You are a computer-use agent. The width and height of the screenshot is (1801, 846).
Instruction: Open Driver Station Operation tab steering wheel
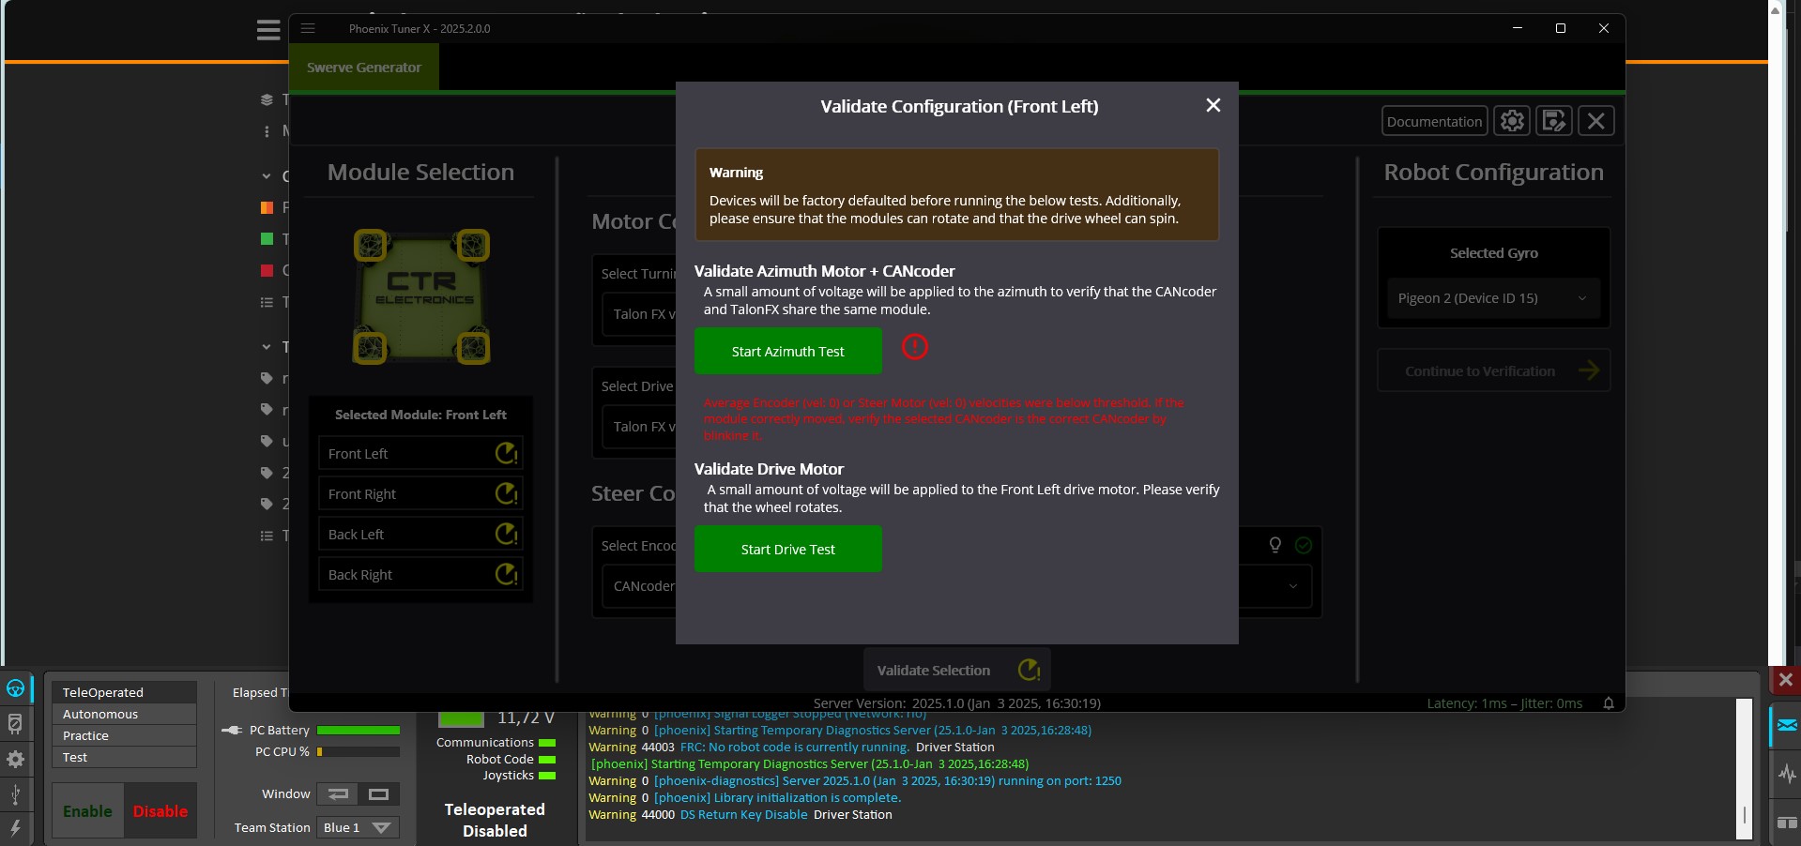(x=16, y=688)
